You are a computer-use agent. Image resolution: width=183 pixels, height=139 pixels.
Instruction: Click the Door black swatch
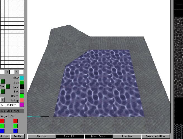pyautogui.click(x=22, y=87)
